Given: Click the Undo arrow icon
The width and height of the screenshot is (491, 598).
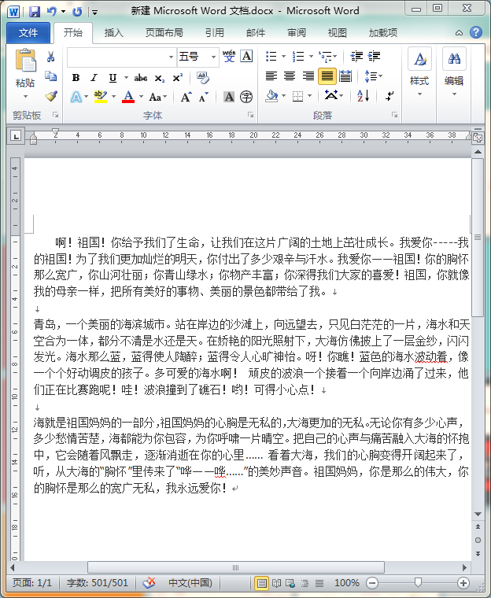Looking at the screenshot, I should pos(51,12).
